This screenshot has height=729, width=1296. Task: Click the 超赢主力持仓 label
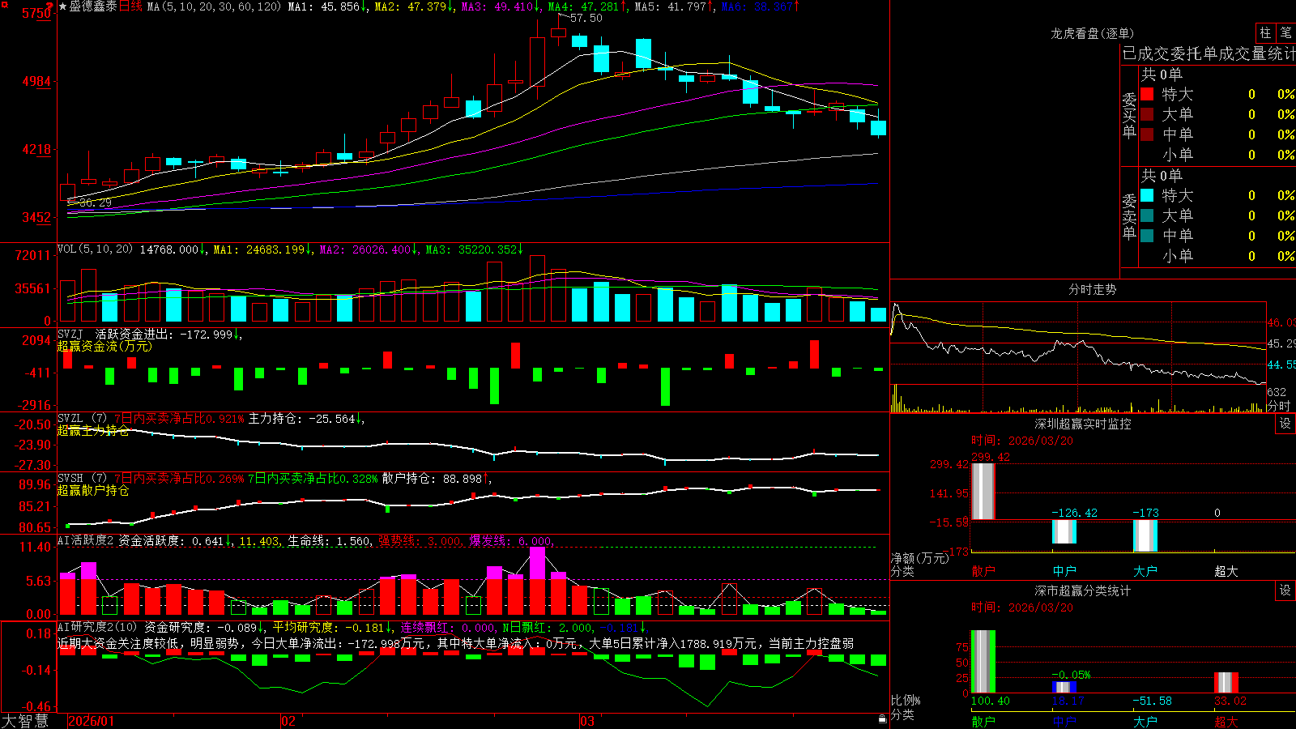tap(93, 431)
